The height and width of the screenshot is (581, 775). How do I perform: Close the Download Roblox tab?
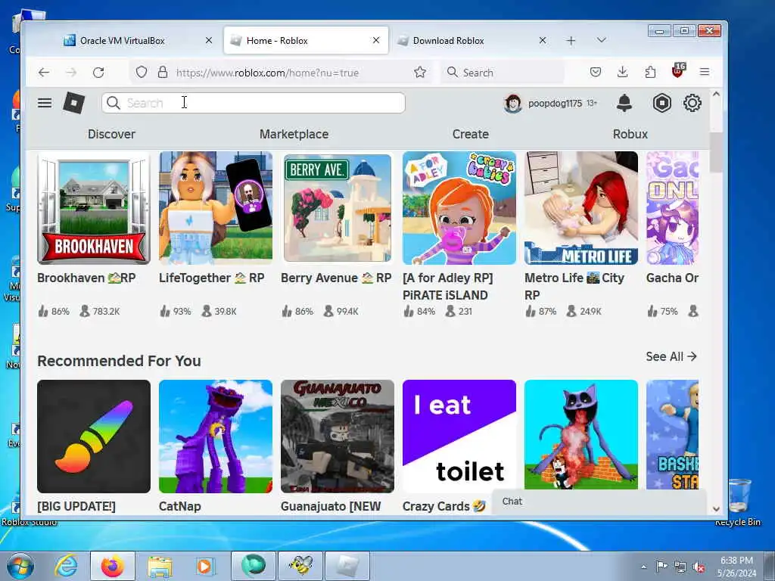click(543, 41)
